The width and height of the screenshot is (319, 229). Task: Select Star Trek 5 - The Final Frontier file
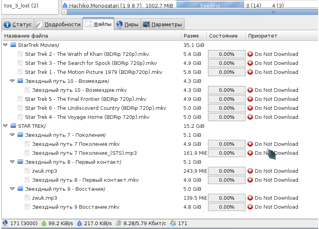point(86,99)
